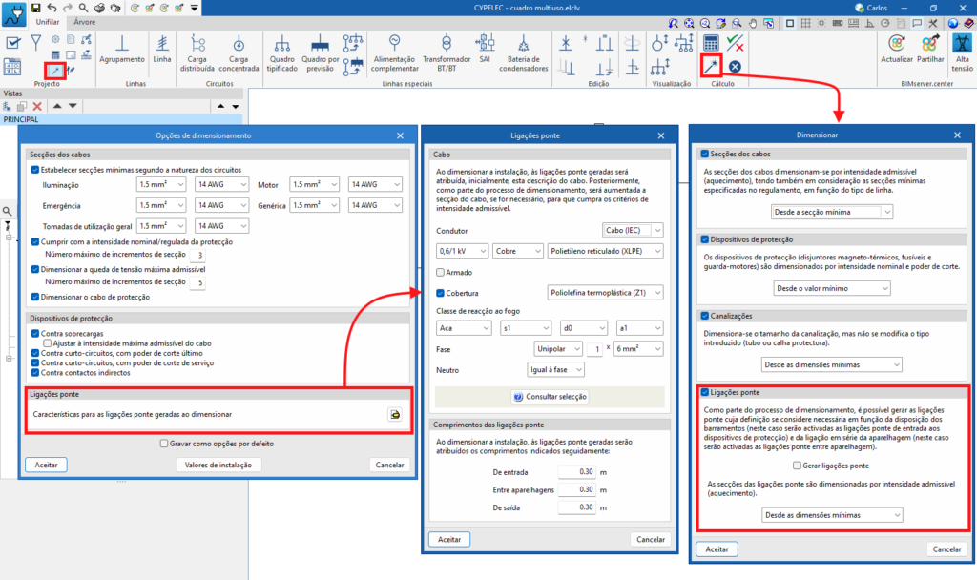The width and height of the screenshot is (977, 580).
Task: Select the Carga distribuída circuit tool
Action: [x=197, y=44]
